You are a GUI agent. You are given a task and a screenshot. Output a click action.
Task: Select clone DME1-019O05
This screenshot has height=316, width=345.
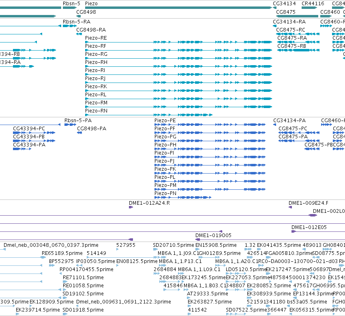click(213, 235)
